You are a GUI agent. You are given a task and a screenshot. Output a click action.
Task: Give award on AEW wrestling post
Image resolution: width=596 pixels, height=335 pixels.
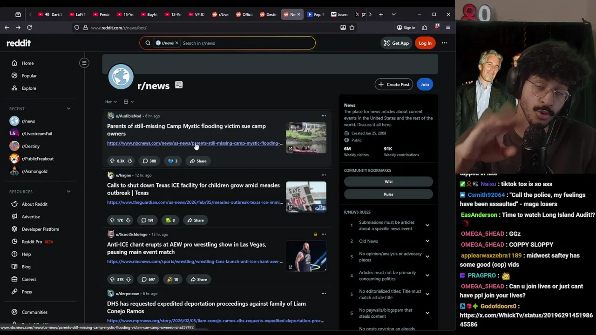tap(173, 279)
